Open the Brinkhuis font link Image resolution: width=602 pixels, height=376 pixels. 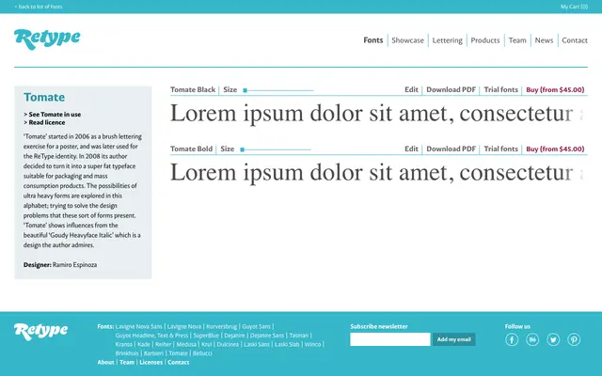127,353
